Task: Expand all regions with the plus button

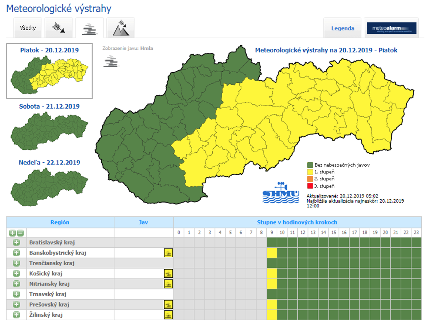Action: [x=12, y=233]
